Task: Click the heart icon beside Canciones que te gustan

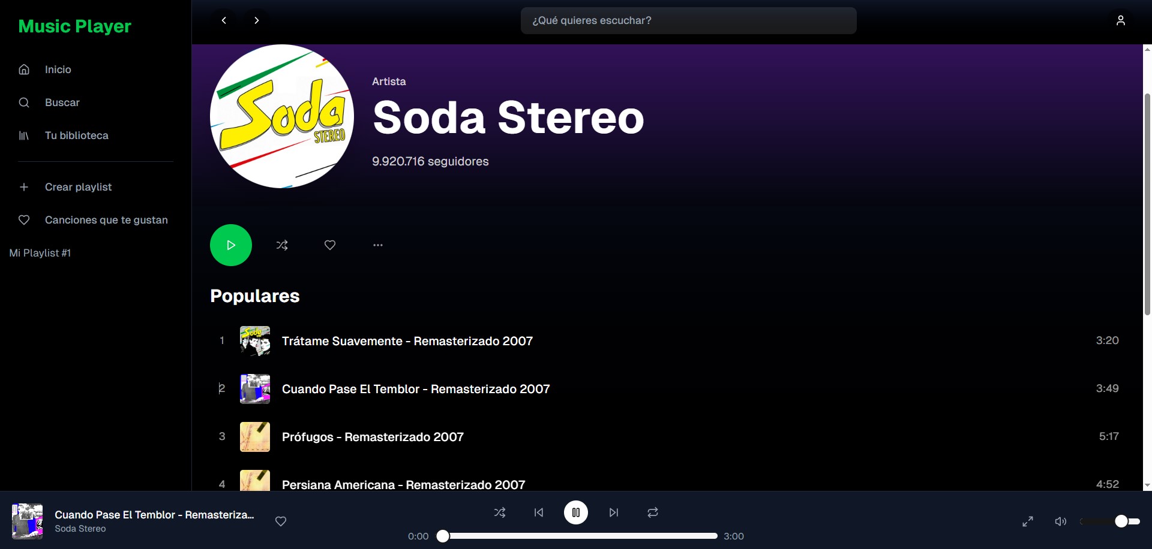Action: [24, 220]
